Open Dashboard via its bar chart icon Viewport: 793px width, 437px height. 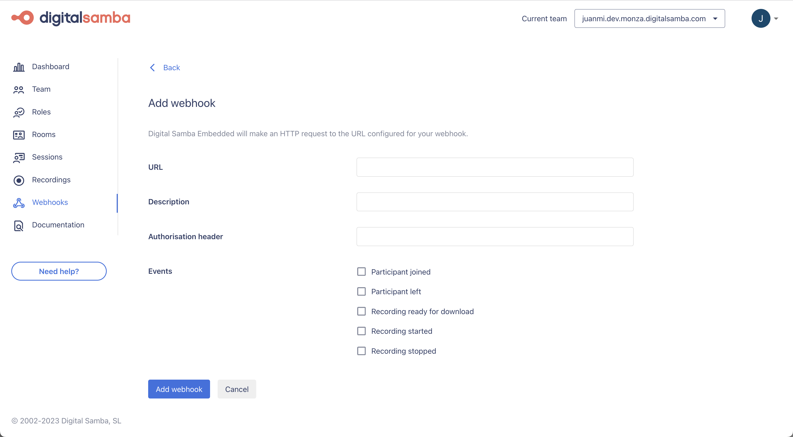coord(19,67)
